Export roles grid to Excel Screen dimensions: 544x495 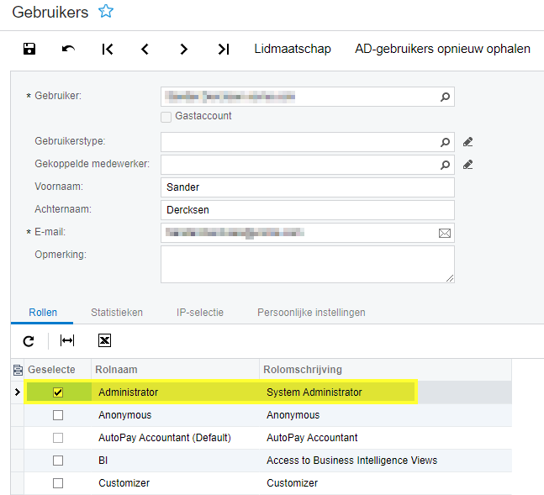(104, 340)
